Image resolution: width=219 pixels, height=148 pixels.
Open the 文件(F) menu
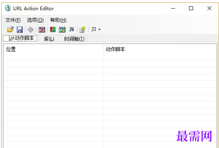(x=13, y=20)
